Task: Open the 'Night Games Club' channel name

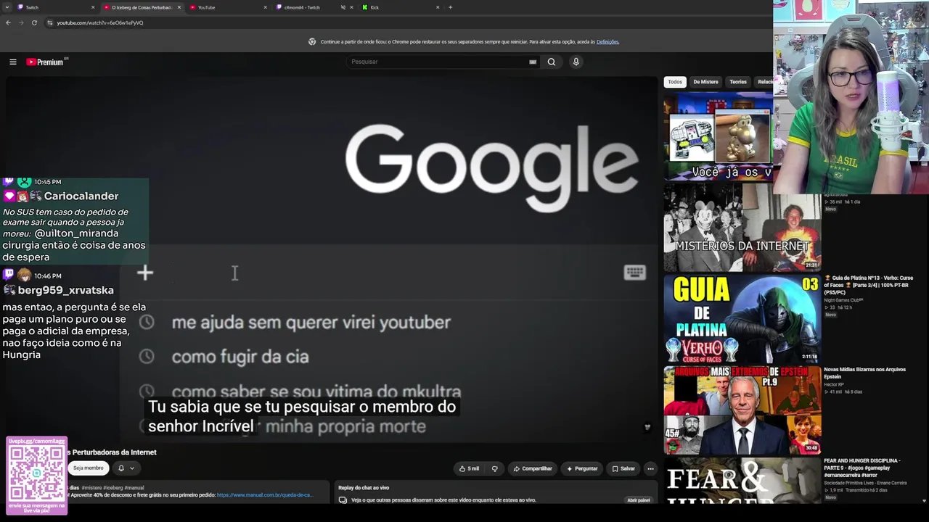Action: 843,300
